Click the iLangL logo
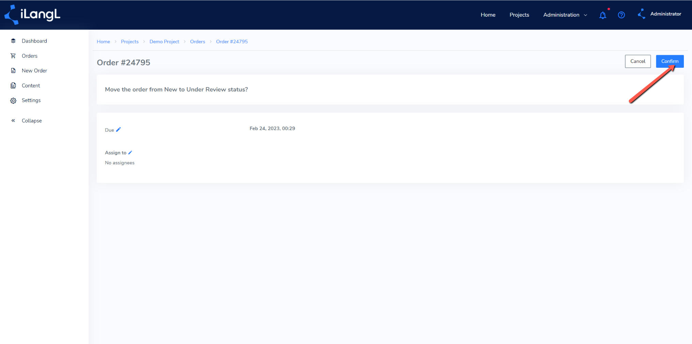The image size is (692, 344). [x=32, y=15]
